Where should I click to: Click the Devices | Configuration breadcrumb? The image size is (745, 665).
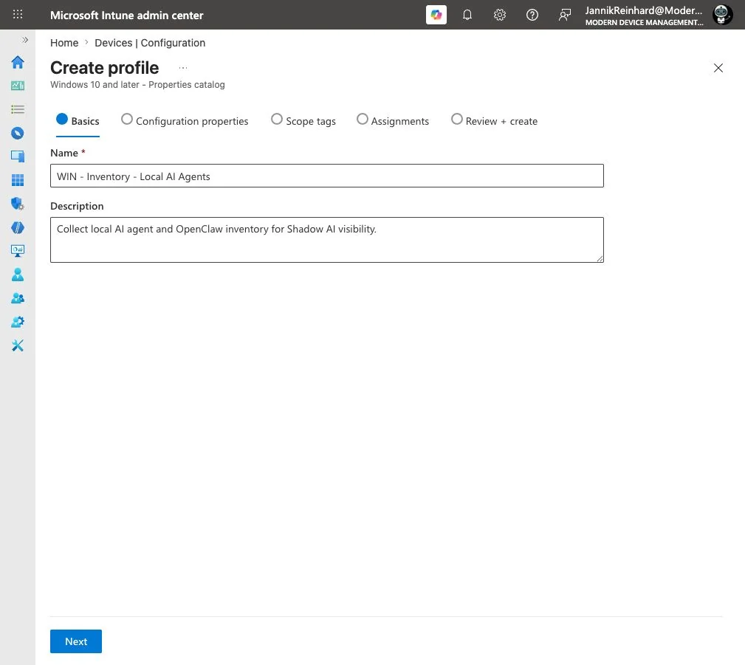150,43
